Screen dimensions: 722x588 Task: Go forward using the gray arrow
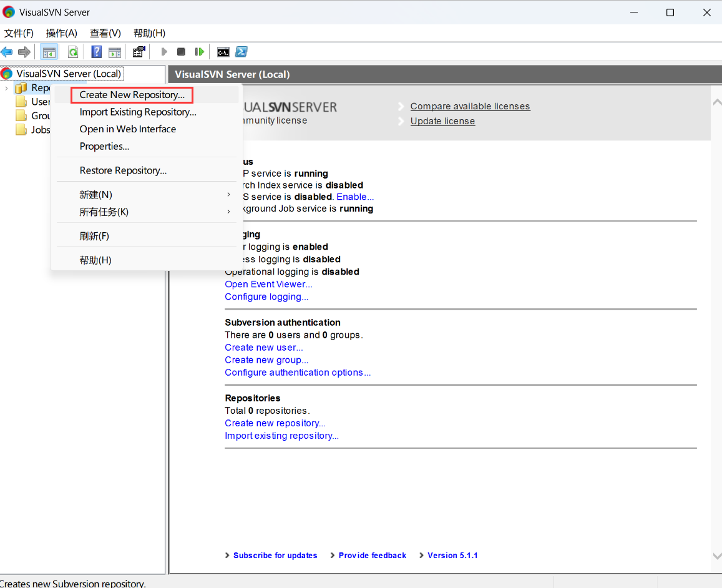click(x=24, y=52)
